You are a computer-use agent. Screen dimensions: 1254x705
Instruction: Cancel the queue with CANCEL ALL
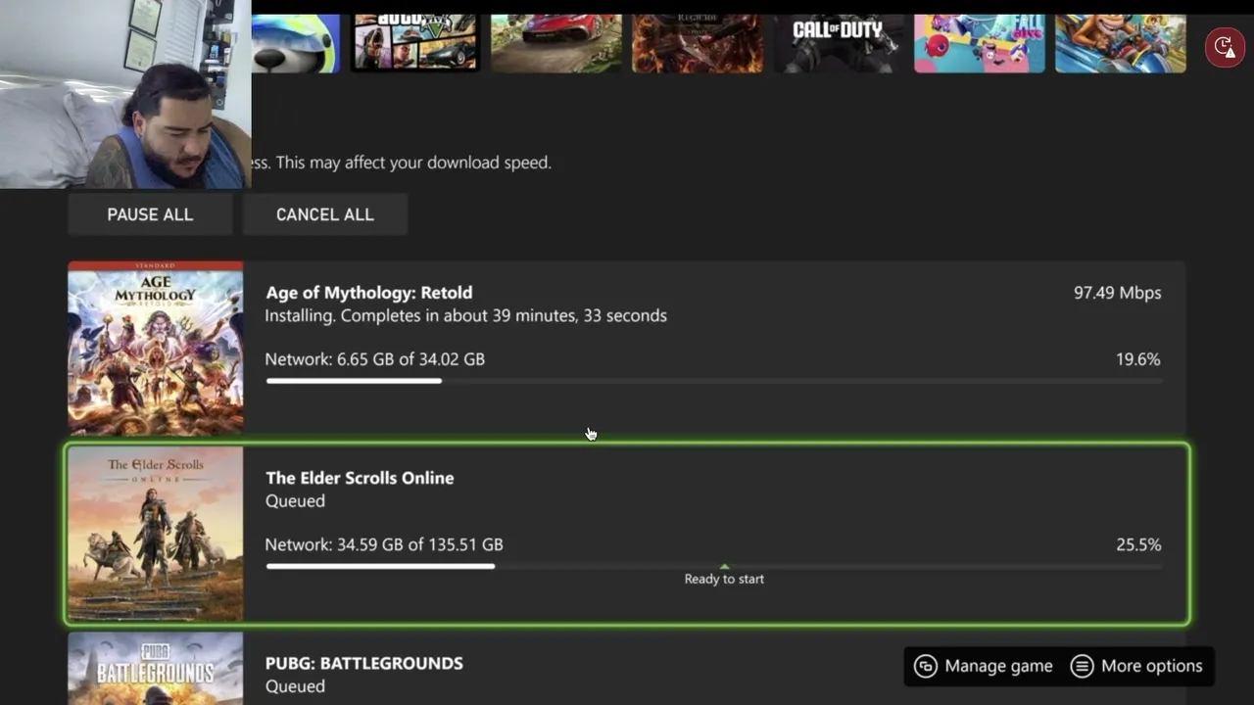tap(325, 214)
